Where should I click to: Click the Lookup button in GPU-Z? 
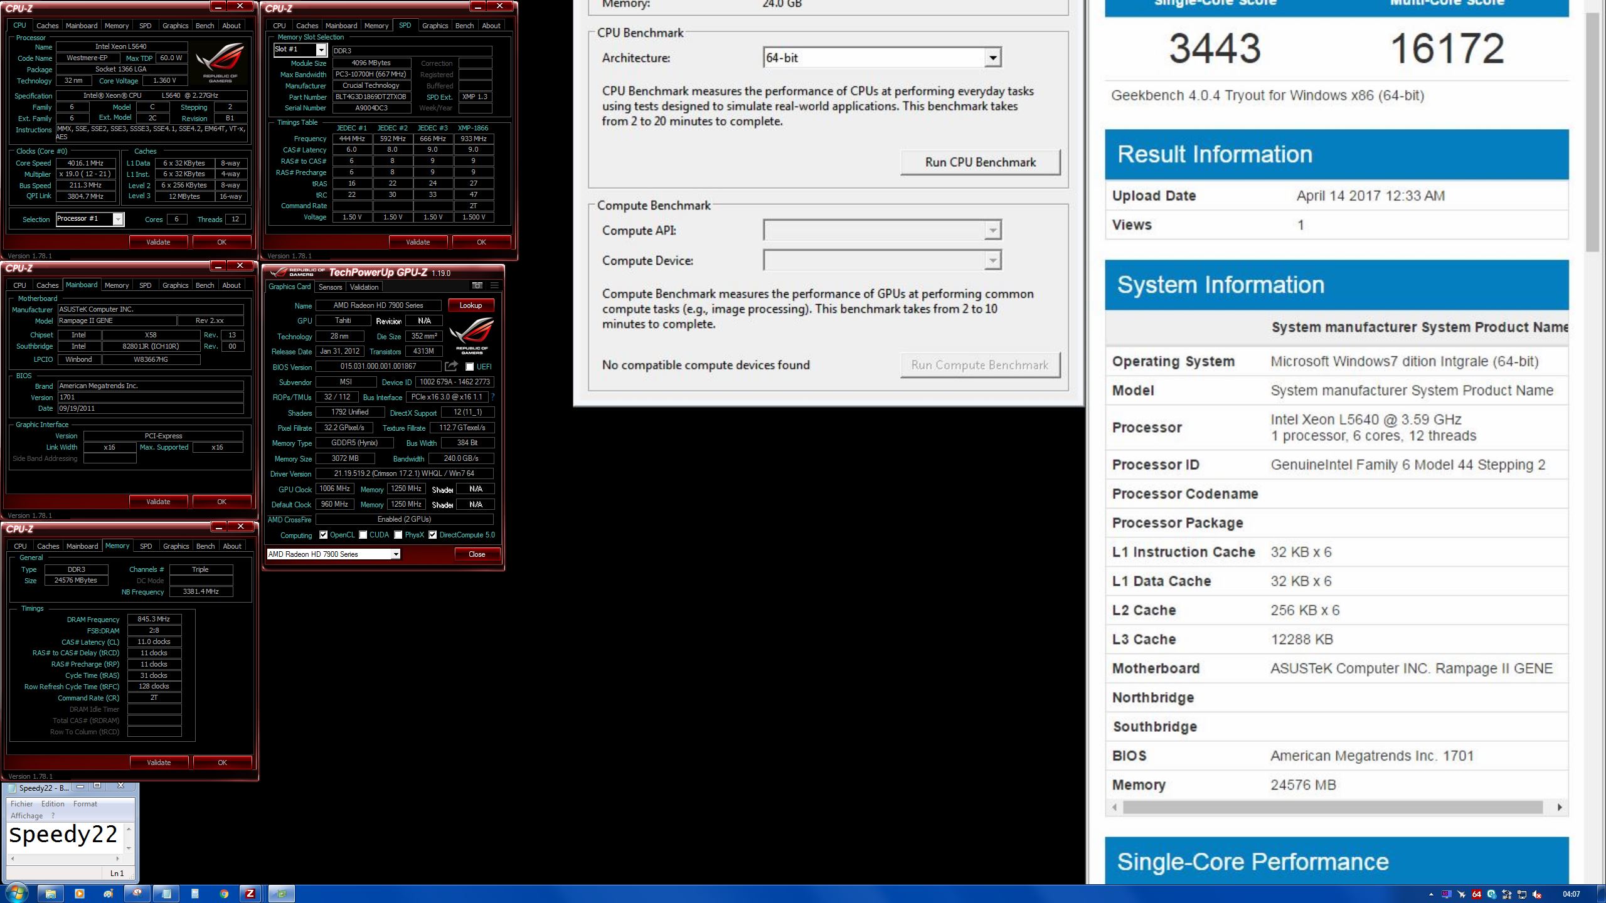(471, 305)
